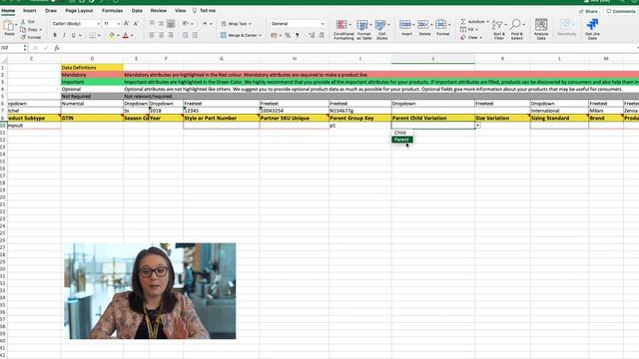Open the Insert tab

pyautogui.click(x=30, y=11)
